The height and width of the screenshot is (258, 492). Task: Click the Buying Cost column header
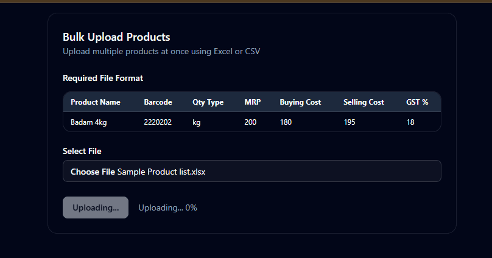tap(300, 102)
